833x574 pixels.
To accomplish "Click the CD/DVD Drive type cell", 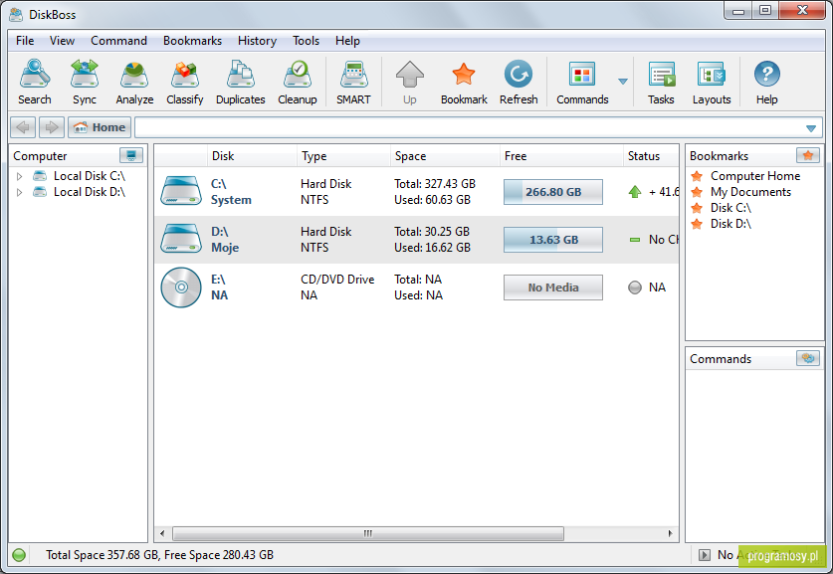I will (x=337, y=280).
